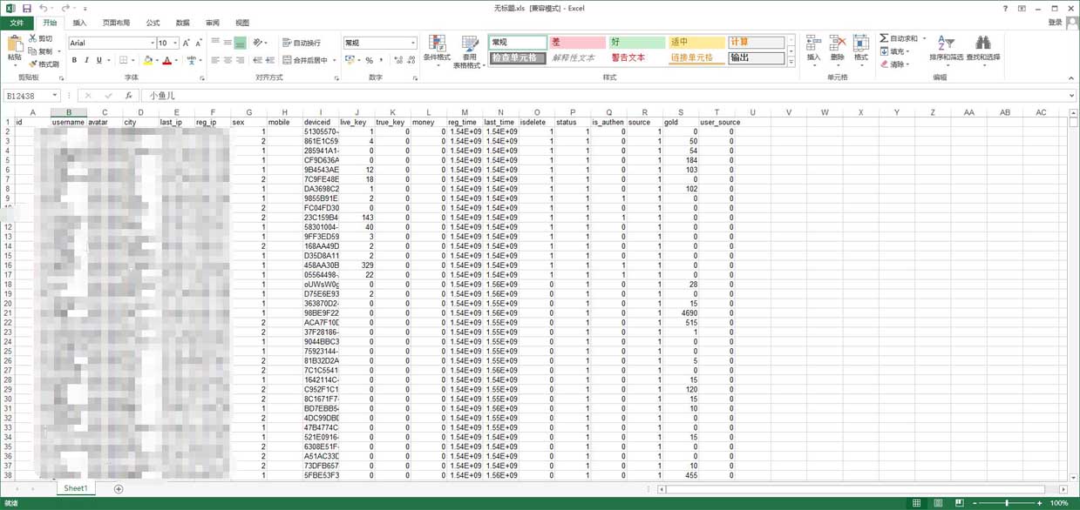Open the File (文件) tab
1080x510 pixels.
(17, 23)
